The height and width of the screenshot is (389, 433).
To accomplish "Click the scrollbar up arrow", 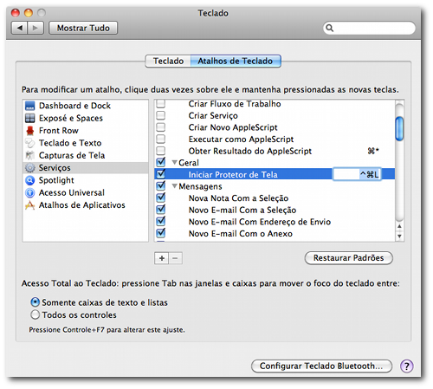I will pos(399,227).
